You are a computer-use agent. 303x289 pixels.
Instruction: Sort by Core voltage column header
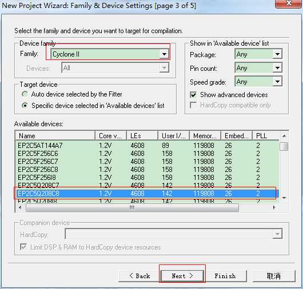click(x=111, y=136)
